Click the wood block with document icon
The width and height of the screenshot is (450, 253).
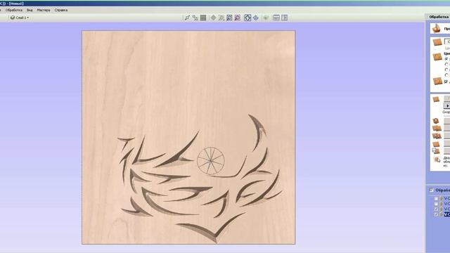(x=436, y=150)
